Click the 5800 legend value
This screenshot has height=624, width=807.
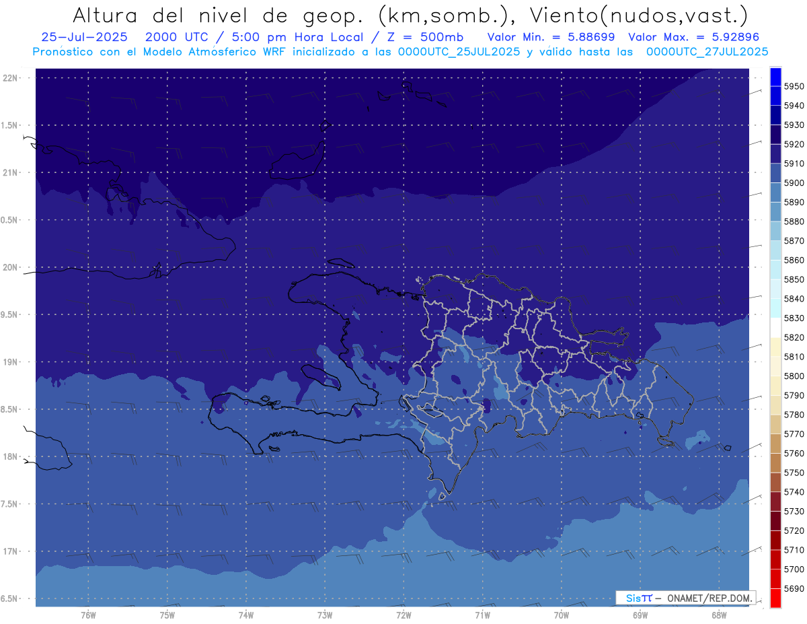tap(794, 376)
